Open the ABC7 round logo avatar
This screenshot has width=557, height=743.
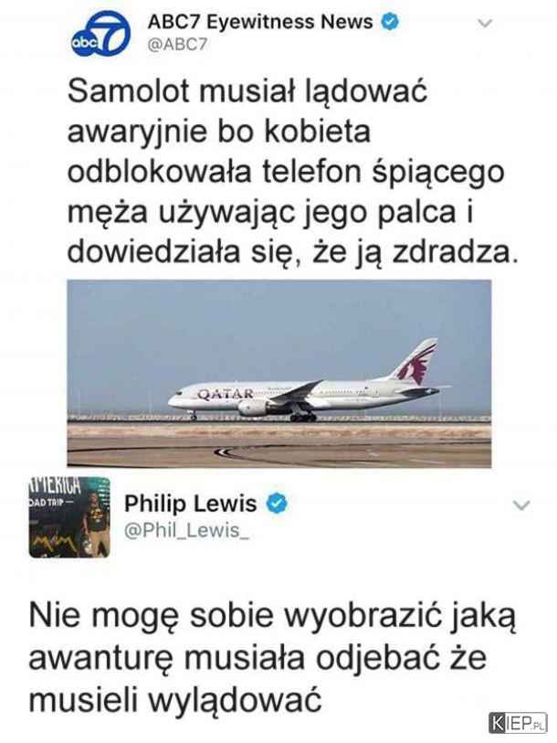click(x=100, y=34)
